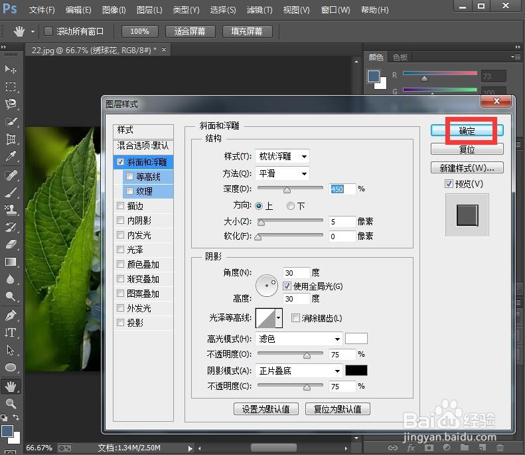Click the link layers icon
Viewport: 525px width, 455px height.
[x=393, y=448]
